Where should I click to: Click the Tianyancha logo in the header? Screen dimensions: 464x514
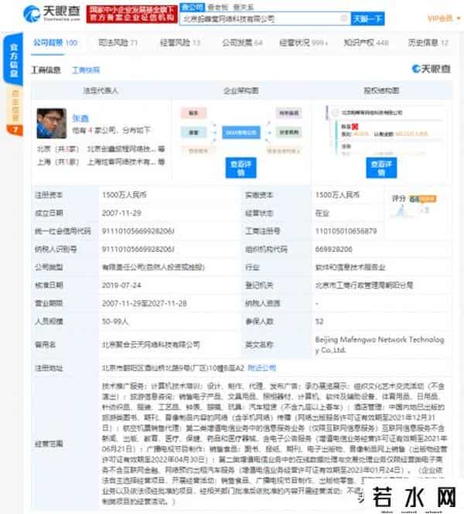52,13
